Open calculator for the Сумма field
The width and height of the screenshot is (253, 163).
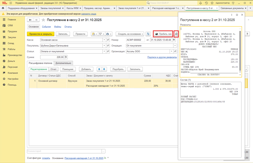click(x=66, y=57)
